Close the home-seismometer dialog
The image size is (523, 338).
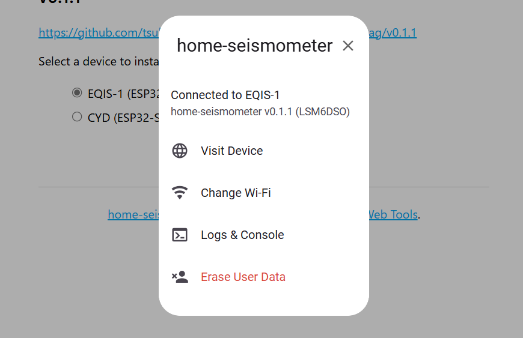(x=348, y=46)
